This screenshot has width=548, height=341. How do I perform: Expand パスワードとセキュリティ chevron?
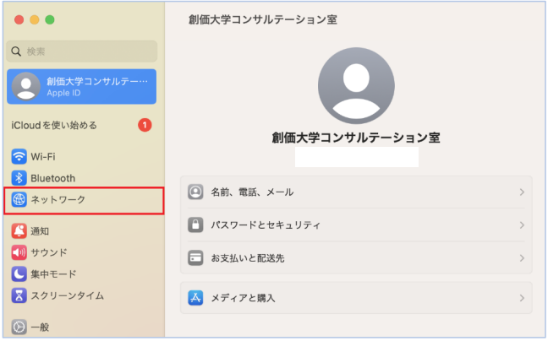point(522,225)
